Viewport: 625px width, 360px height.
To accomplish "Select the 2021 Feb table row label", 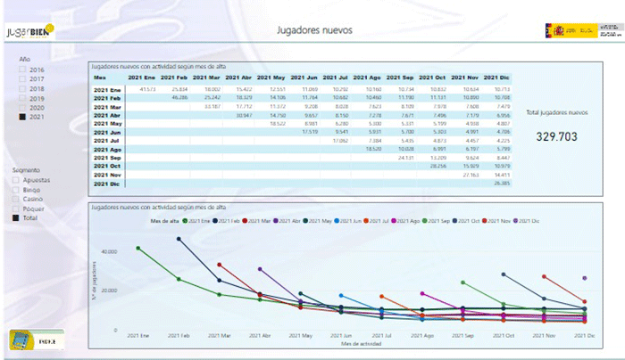I will tap(107, 98).
